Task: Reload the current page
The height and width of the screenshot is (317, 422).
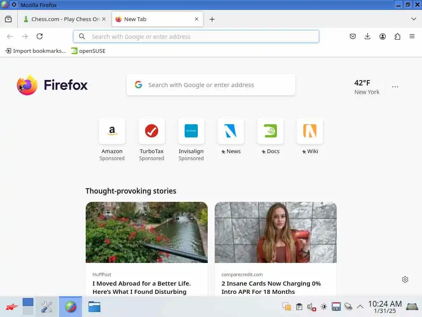Action: (x=40, y=36)
